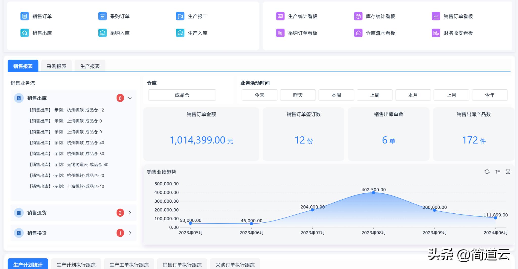Click the document icon beside 销售换货
The height and width of the screenshot is (269, 518).
(19, 233)
